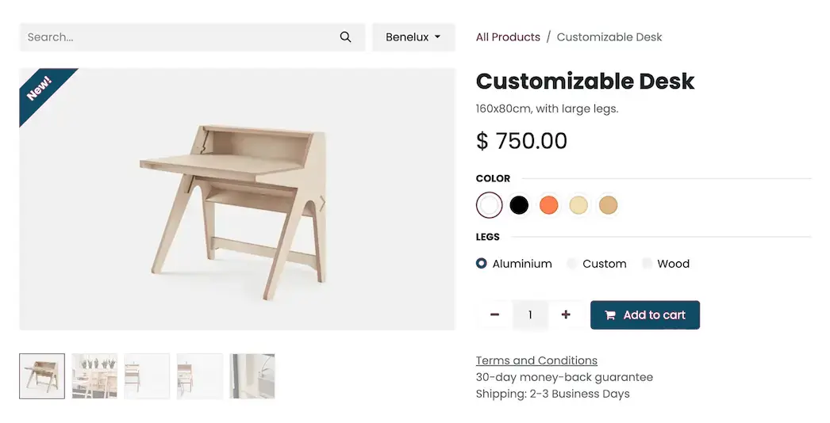The height and width of the screenshot is (423, 830).
Task: Click the next image arrow on photo
Action: pyautogui.click(x=322, y=204)
